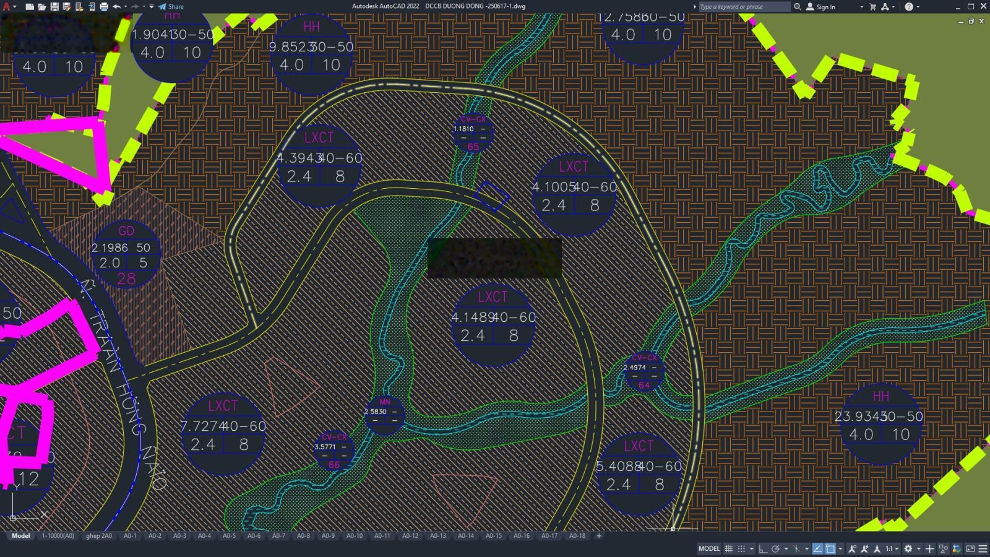Screen dimensions: 990x557
Task: Switch to the A0-5 layout tab
Action: click(229, 536)
